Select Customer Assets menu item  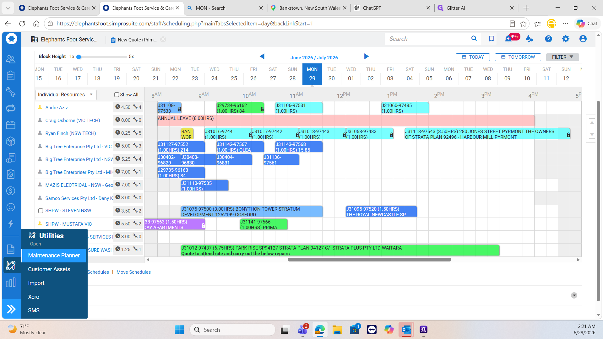tap(49, 269)
